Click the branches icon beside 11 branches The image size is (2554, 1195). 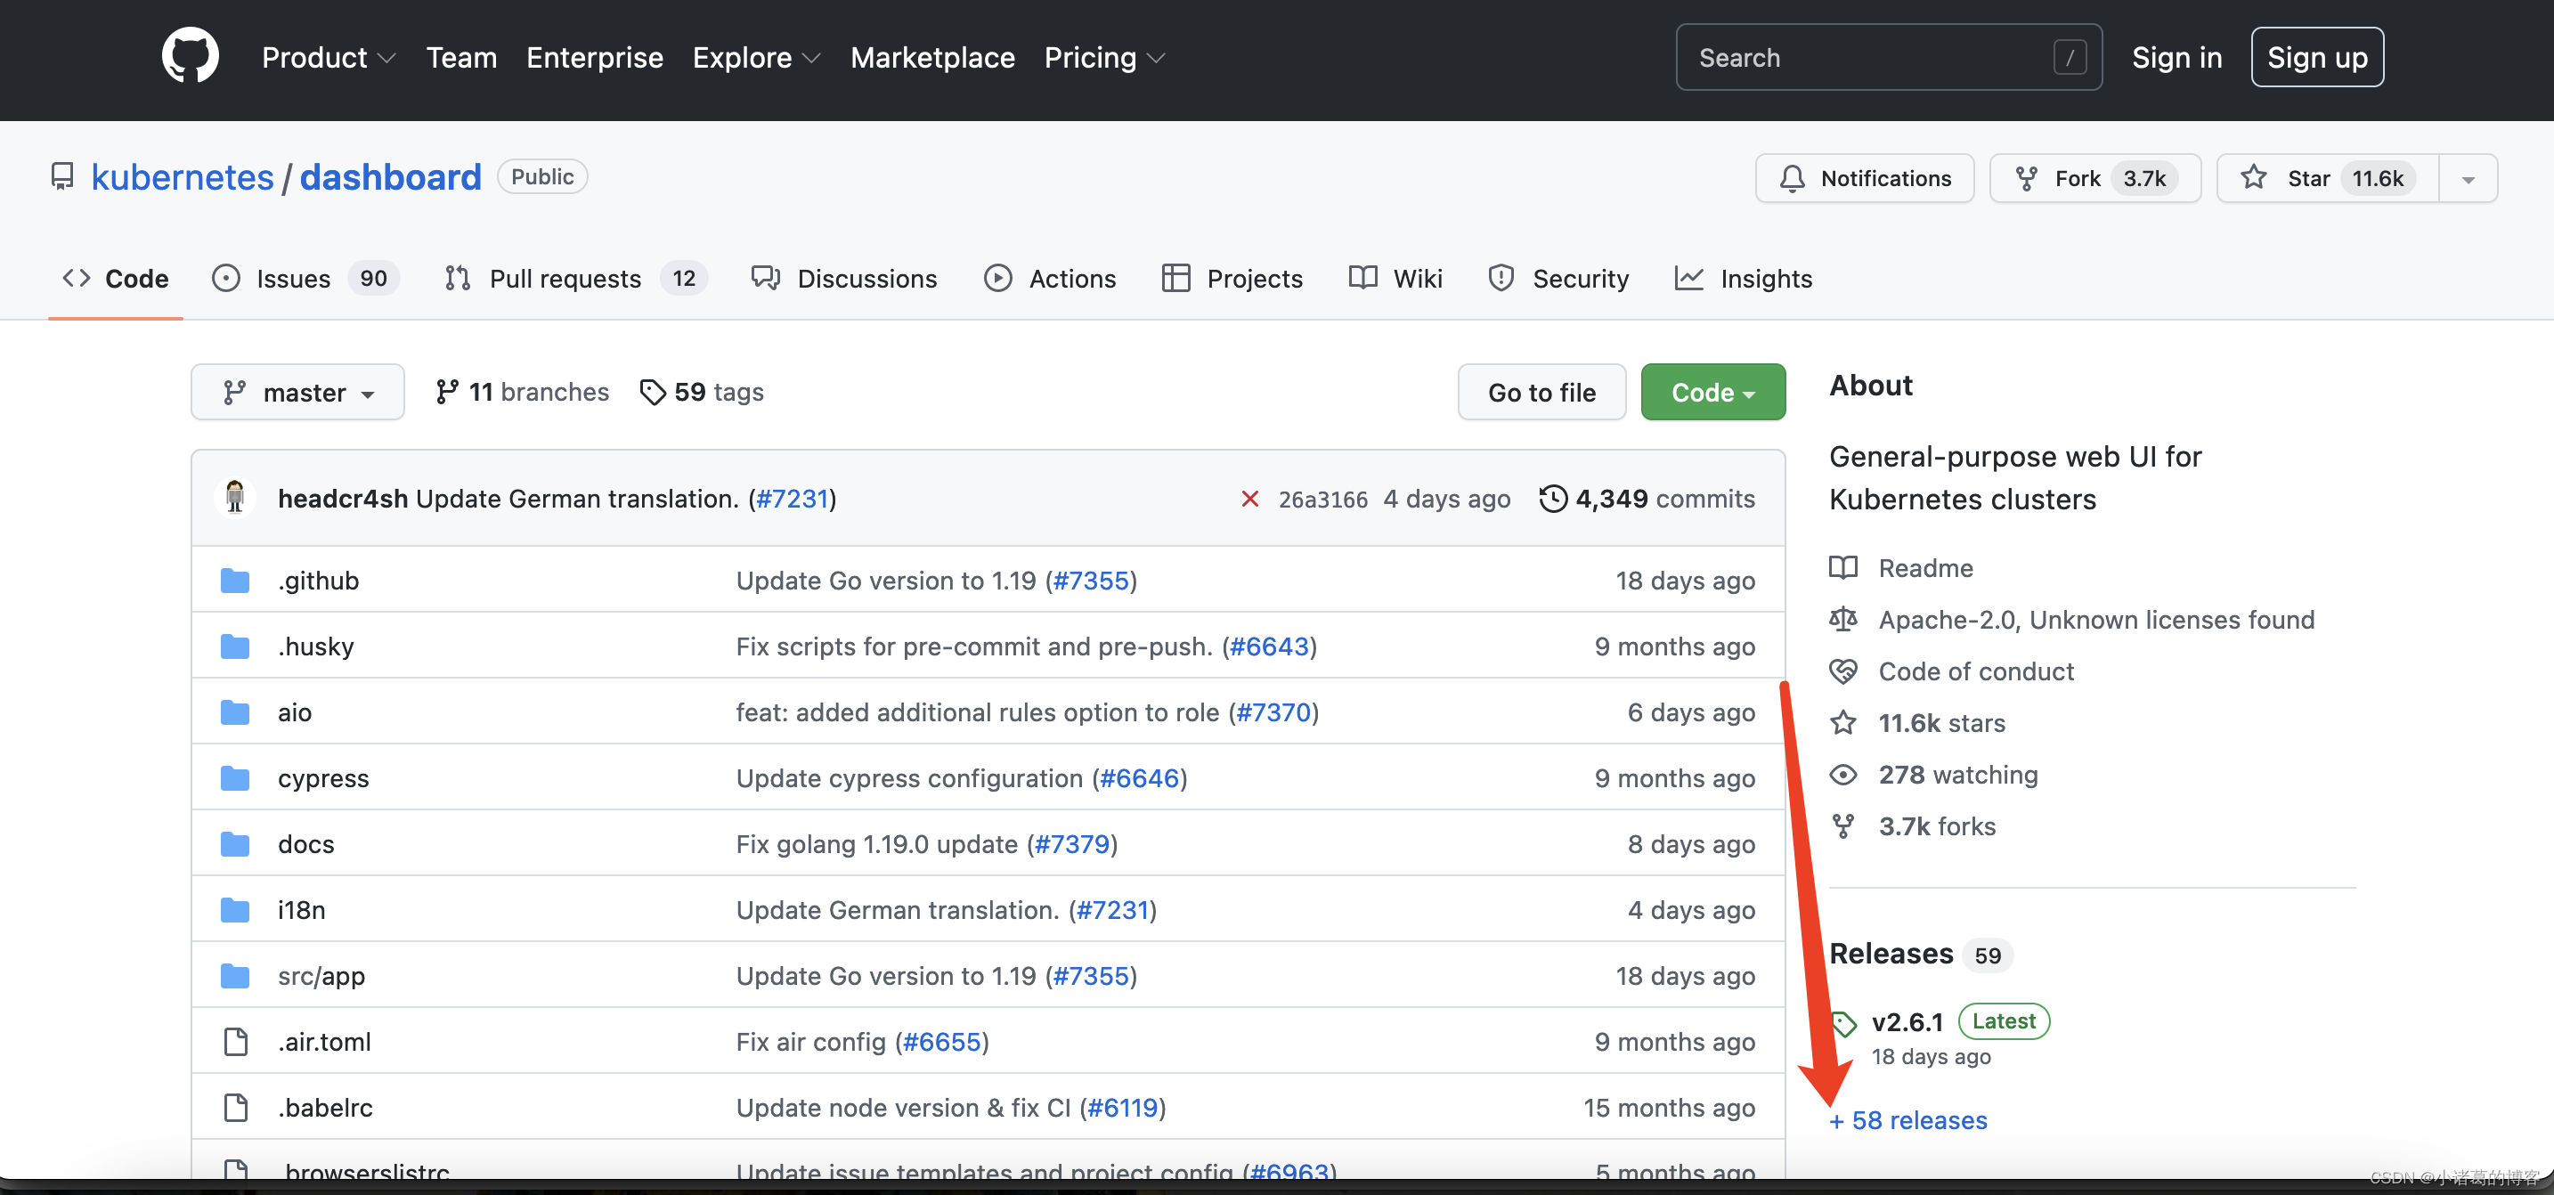click(447, 392)
